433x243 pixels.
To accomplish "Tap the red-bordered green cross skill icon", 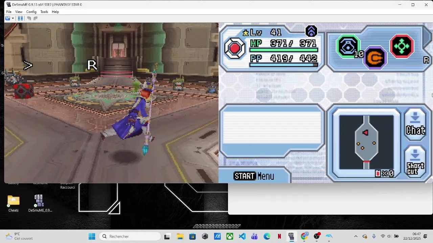I will [402, 46].
